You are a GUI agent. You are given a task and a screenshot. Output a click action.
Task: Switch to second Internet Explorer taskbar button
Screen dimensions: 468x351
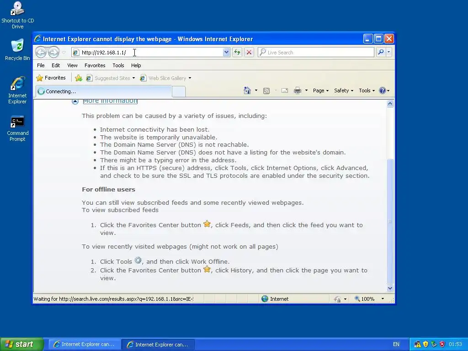click(158, 345)
